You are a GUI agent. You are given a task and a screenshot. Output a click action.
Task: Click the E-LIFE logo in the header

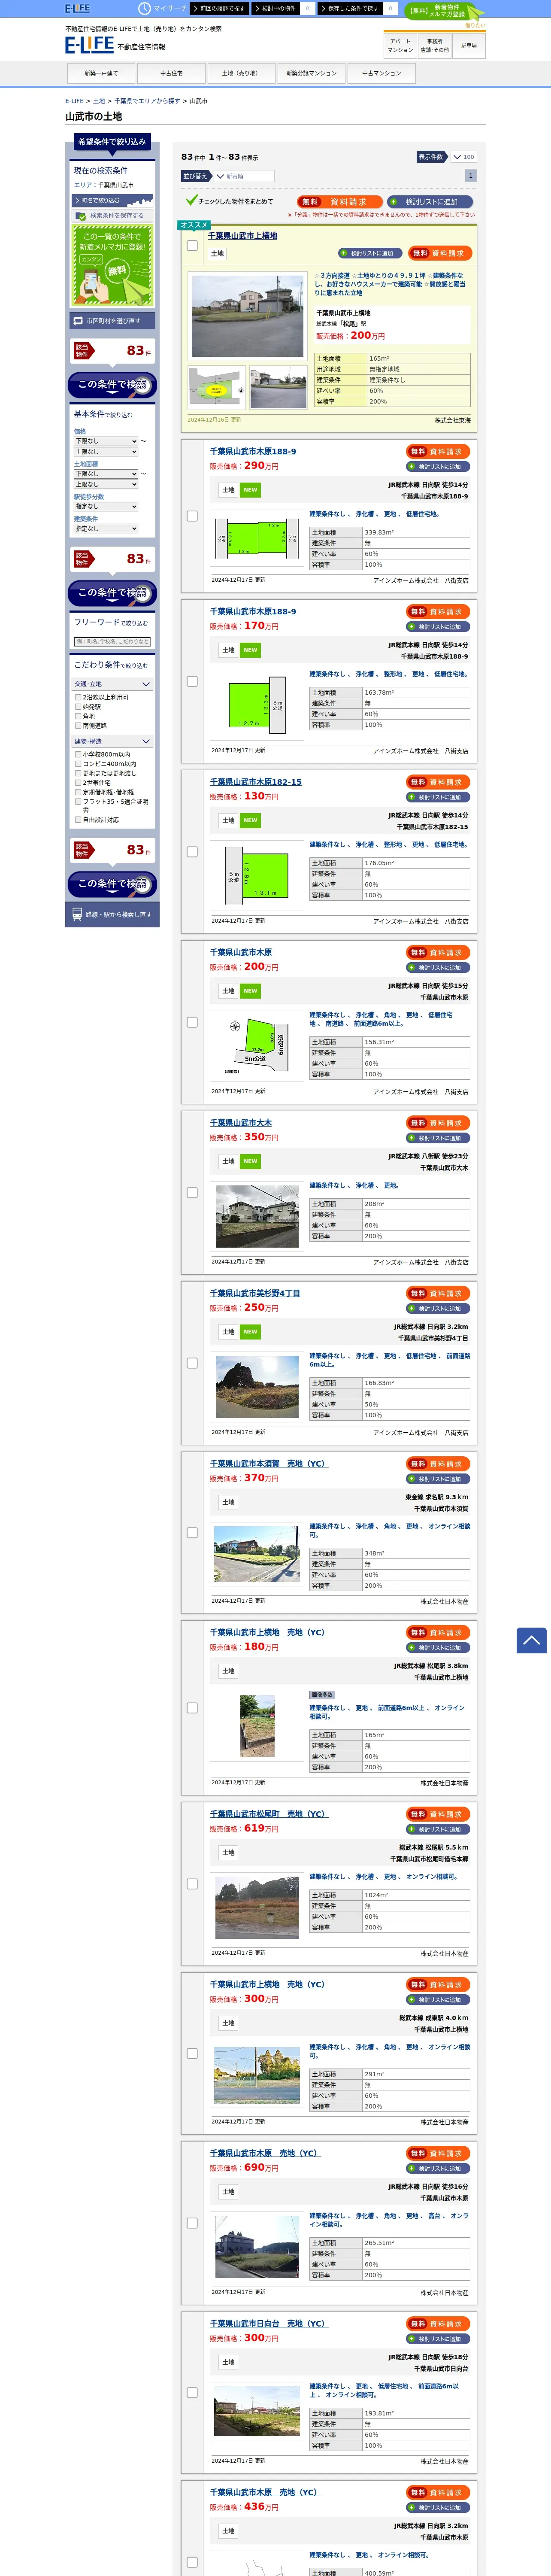pos(89,45)
